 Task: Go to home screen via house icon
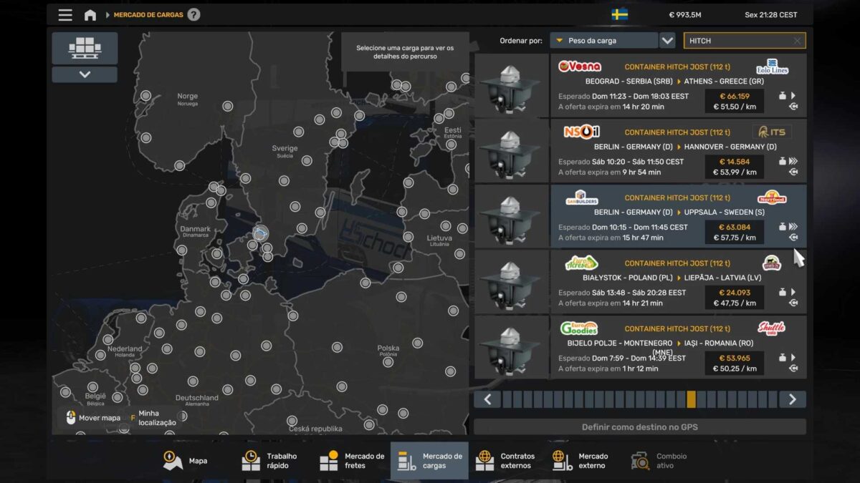(x=90, y=15)
